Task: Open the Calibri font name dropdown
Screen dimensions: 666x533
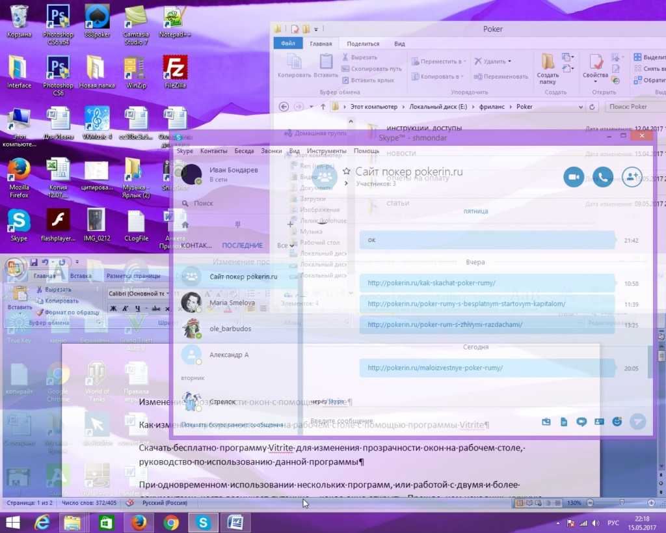Action: (168, 294)
